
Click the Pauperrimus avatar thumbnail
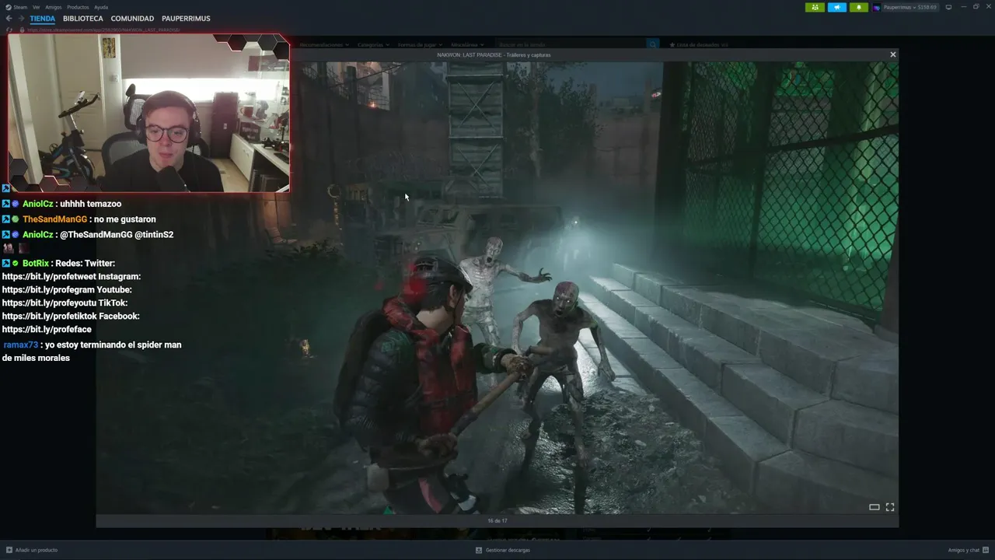[x=877, y=7]
